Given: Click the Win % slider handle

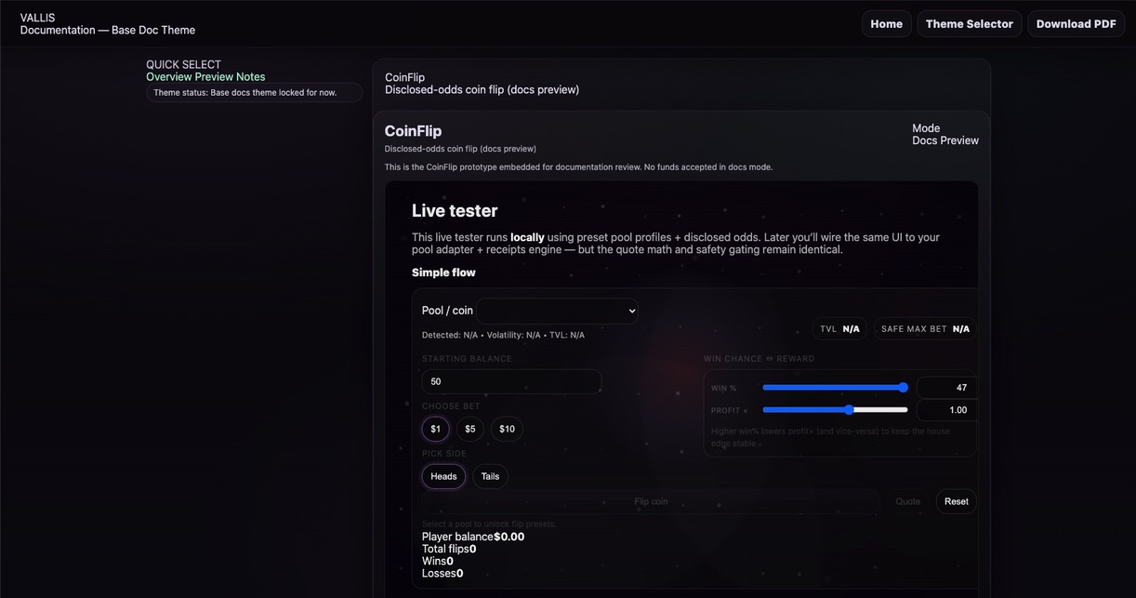Looking at the screenshot, I should 903,388.
